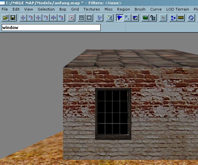Rotate selection around the Z axis
The width and height of the screenshot is (198, 165).
click(61, 18)
